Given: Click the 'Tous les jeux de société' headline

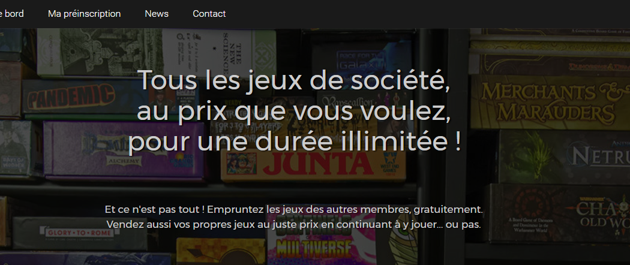Looking at the screenshot, I should pyautogui.click(x=295, y=80).
